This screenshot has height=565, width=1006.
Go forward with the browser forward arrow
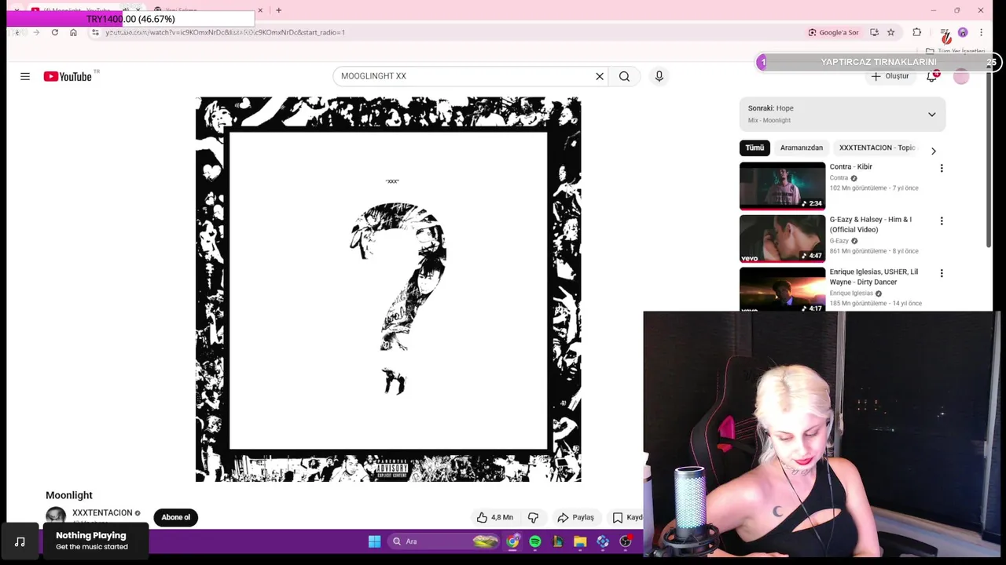click(x=36, y=32)
